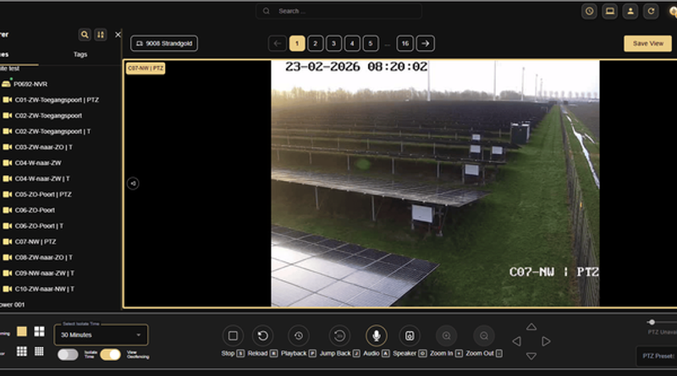Open the PTZ Preset selector
Viewport: 677px width, 376px height.
658,357
